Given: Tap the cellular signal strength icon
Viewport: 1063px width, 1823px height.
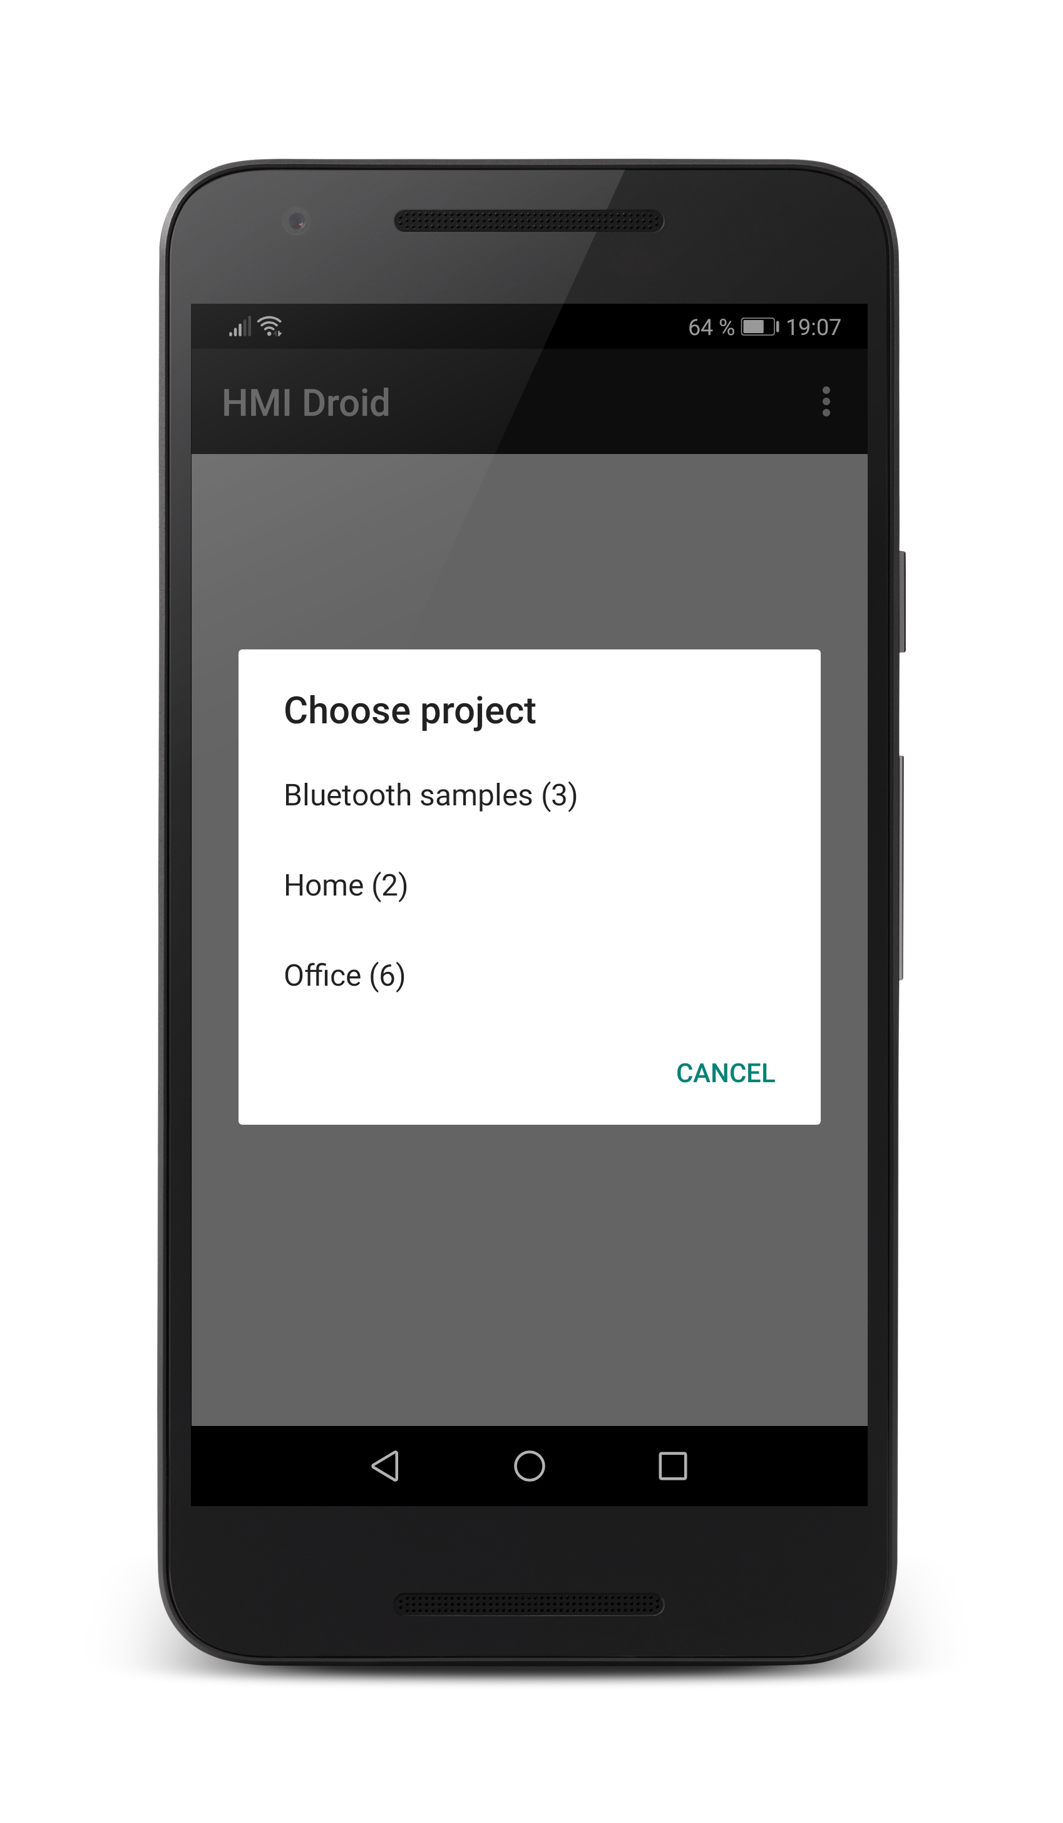Looking at the screenshot, I should point(240,326).
